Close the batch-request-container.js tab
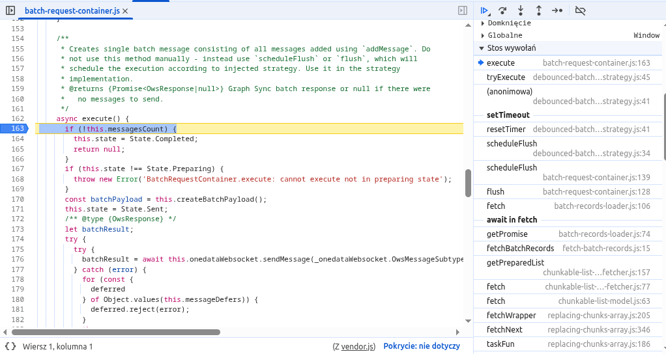 pos(125,12)
